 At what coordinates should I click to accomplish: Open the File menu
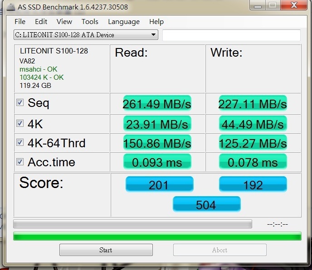coord(20,21)
